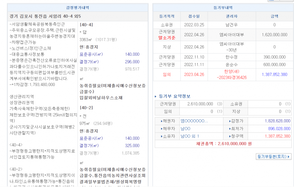
Task: Click the arrow bullet beside 소유자
Action: pos(161,136)
